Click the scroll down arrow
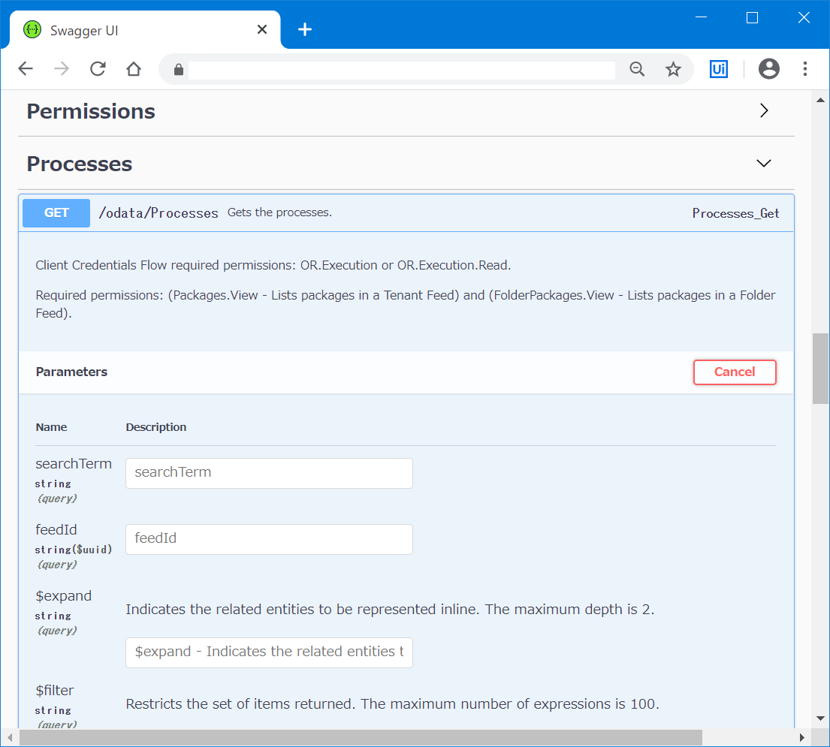830x747 pixels. tap(820, 718)
